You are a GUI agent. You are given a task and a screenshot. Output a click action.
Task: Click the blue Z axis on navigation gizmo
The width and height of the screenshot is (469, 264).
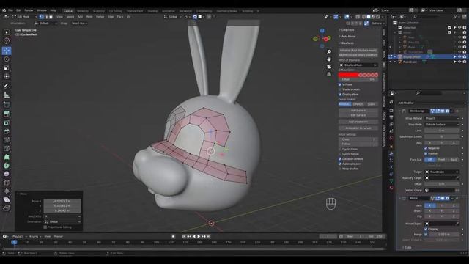pyautogui.click(x=322, y=31)
